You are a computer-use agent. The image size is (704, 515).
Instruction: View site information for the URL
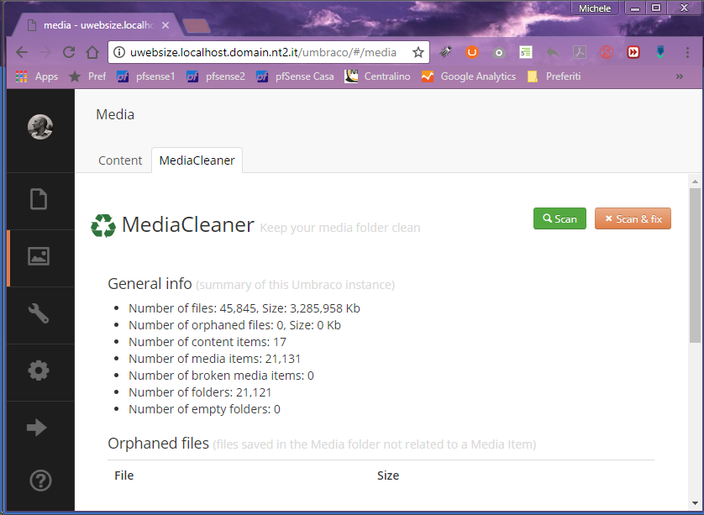pyautogui.click(x=119, y=53)
